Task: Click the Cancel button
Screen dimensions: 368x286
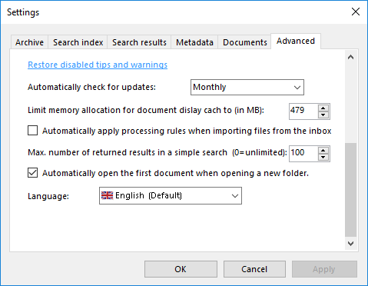Action: [x=254, y=269]
